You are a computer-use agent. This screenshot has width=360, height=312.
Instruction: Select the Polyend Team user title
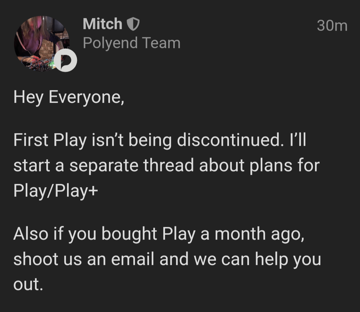pyautogui.click(x=132, y=43)
